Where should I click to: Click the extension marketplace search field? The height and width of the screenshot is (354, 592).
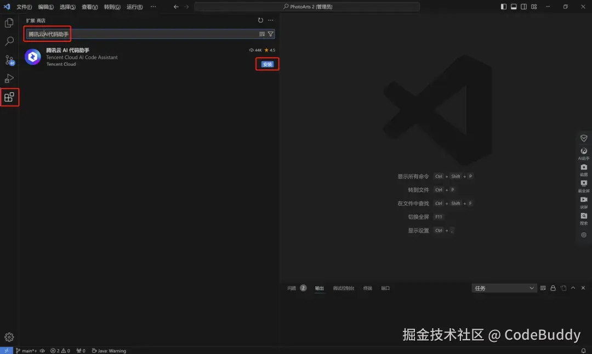pyautogui.click(x=137, y=33)
